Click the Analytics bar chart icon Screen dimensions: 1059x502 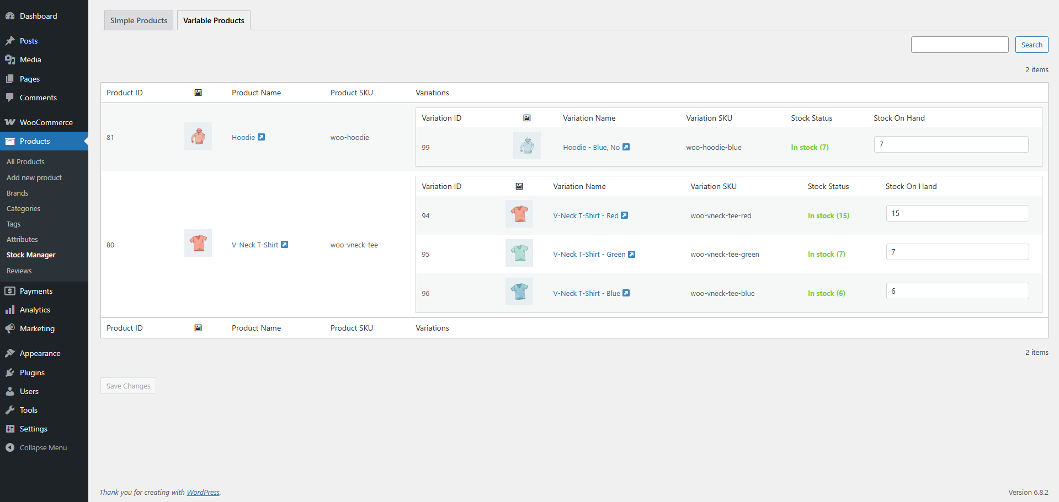[10, 310]
